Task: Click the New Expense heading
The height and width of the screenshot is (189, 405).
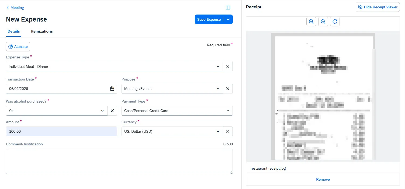Action: pos(26,19)
